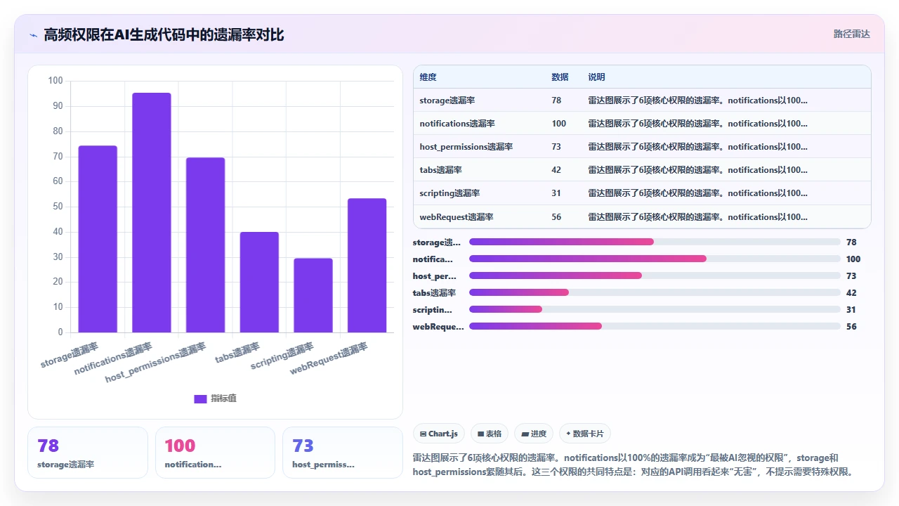Select the 数据卡片 tag

pyautogui.click(x=585, y=434)
